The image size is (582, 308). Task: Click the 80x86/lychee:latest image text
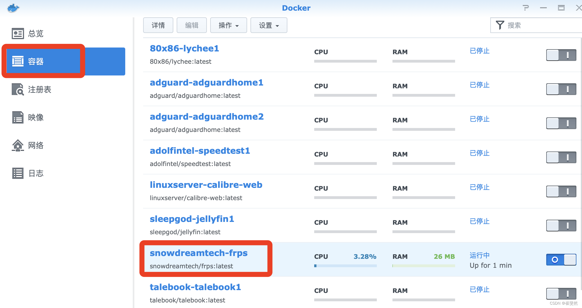coord(181,61)
